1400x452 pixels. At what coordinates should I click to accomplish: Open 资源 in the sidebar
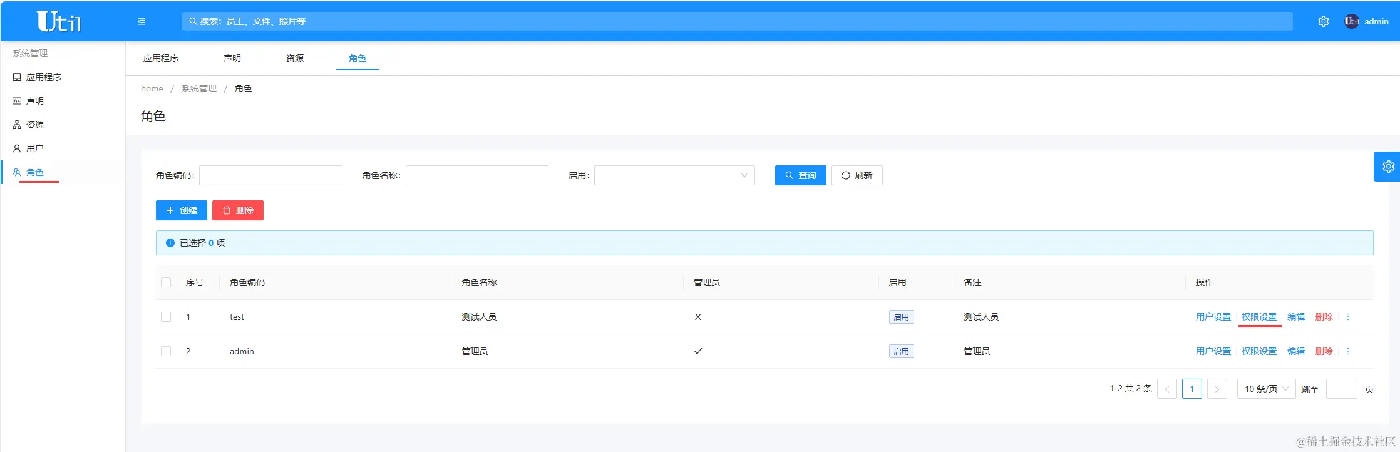(x=63, y=125)
